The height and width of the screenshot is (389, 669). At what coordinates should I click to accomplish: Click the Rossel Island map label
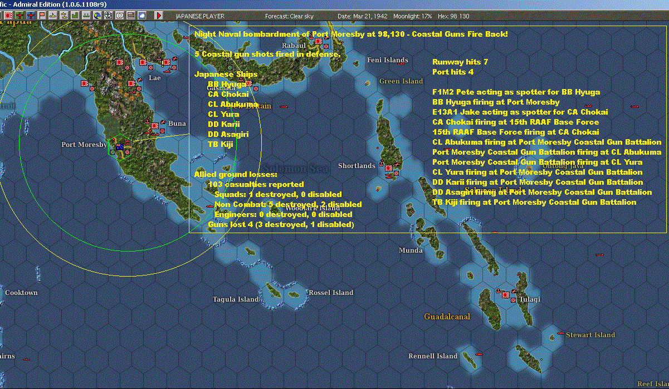point(331,293)
